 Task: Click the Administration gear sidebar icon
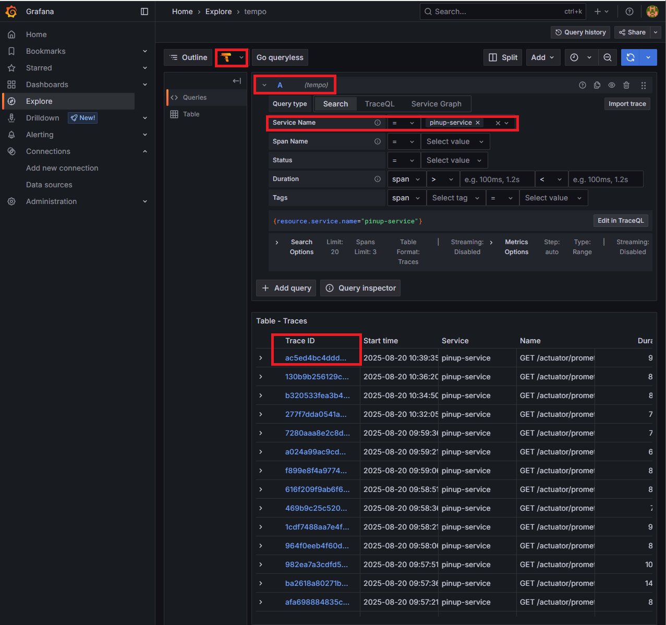(x=11, y=201)
